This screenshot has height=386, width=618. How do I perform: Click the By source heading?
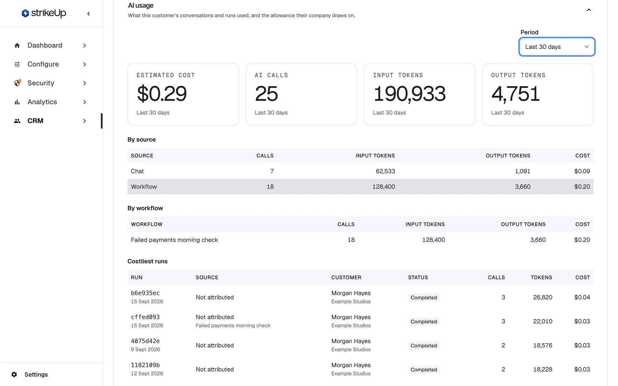(x=141, y=140)
